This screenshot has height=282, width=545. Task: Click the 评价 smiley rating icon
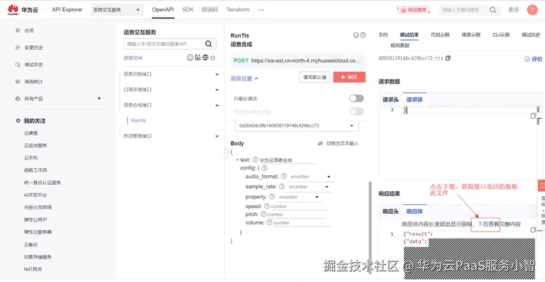click(x=527, y=59)
